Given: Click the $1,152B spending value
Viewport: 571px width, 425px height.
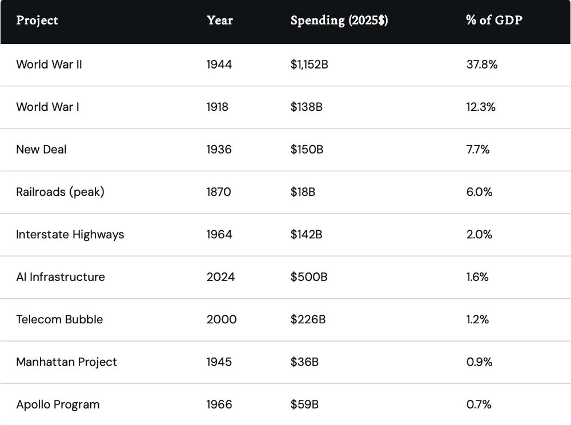Looking at the screenshot, I should [309, 65].
